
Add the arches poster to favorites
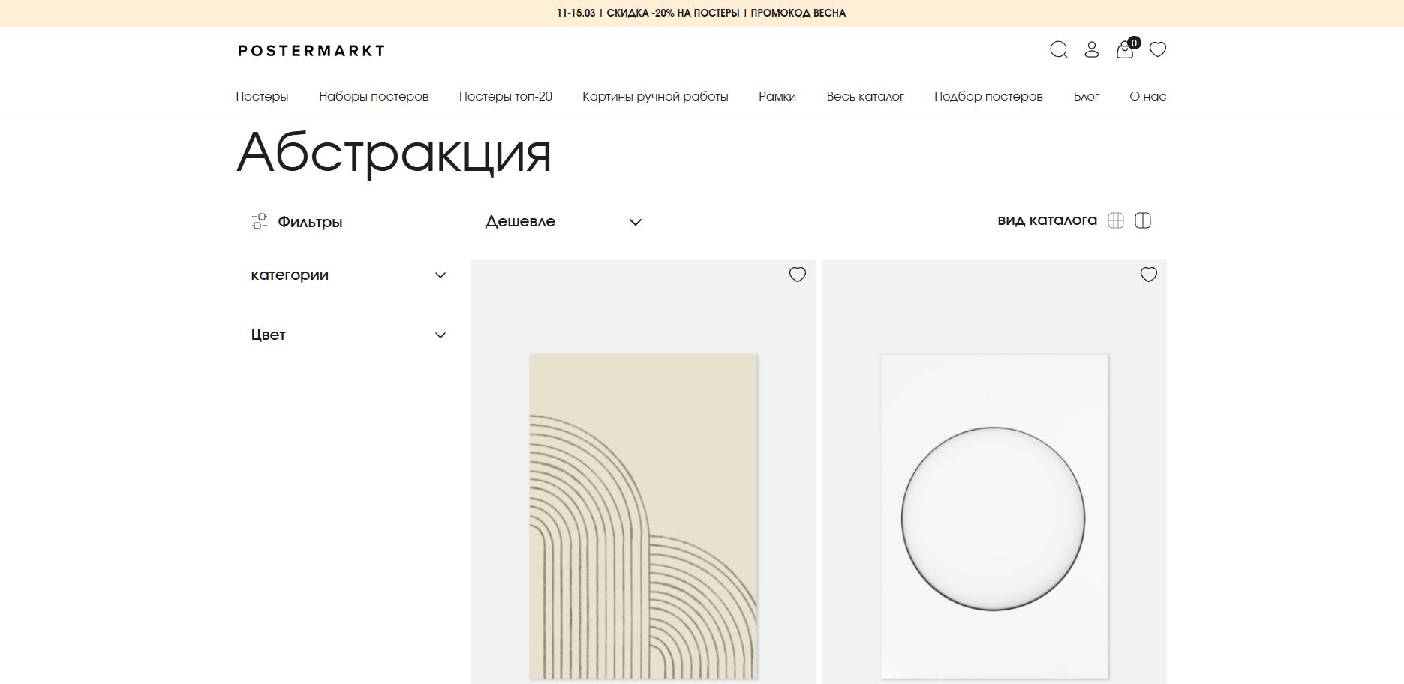[x=798, y=274]
